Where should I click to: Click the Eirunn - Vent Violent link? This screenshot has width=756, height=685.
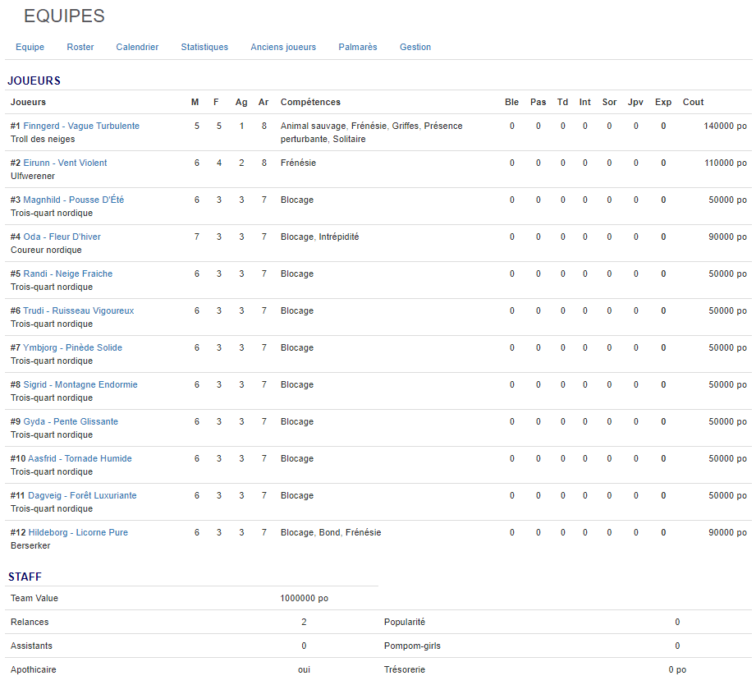coord(65,163)
